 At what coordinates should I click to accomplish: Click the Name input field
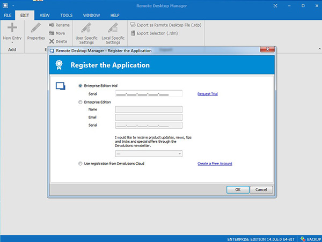(149, 109)
